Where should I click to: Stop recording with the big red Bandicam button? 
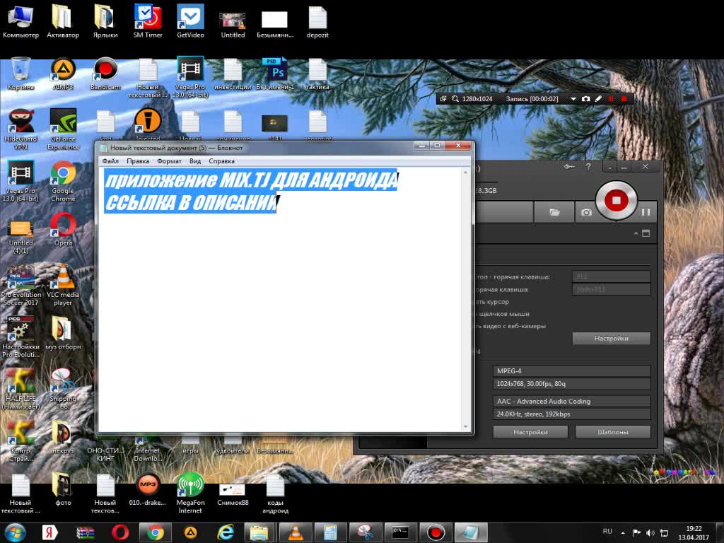[616, 201]
